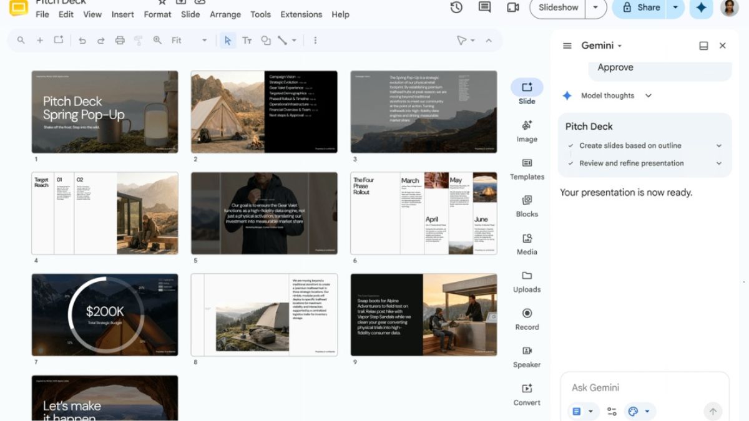Click into the Ask Gemini input field

coord(645,387)
